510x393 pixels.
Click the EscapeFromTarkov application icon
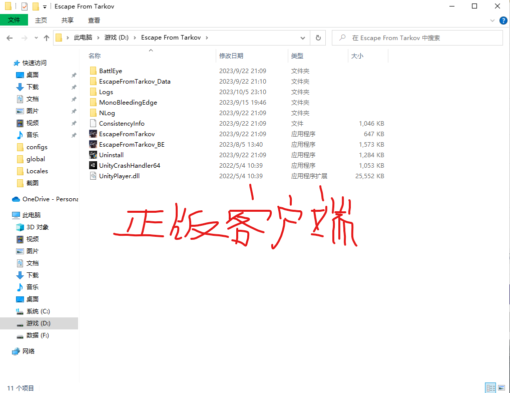93,134
